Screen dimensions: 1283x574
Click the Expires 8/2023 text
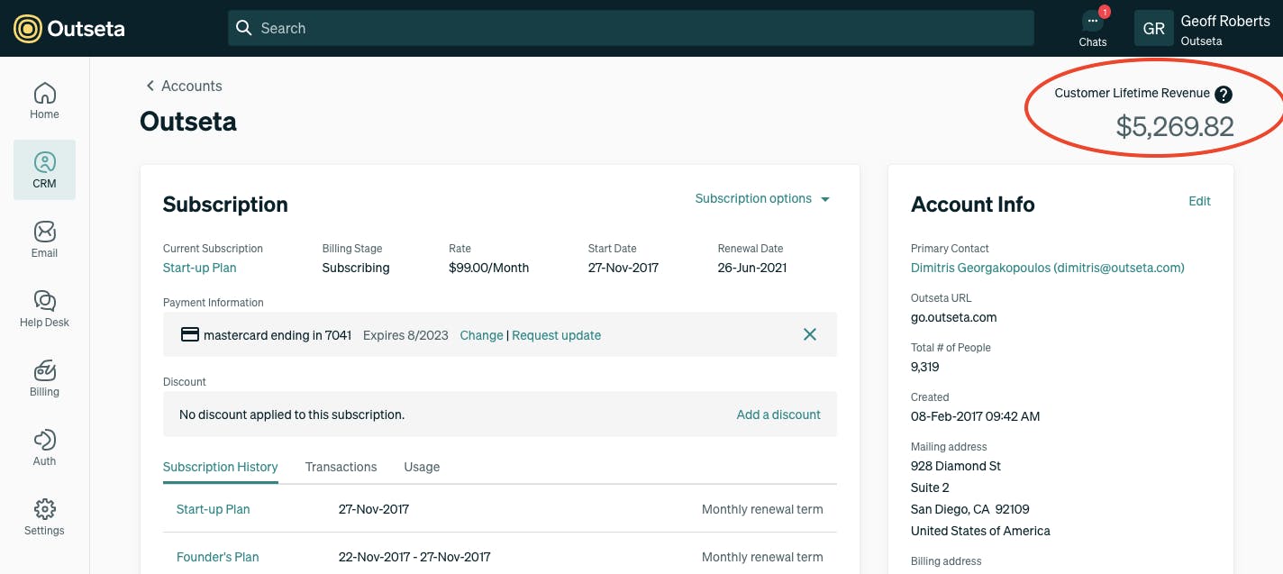(405, 335)
